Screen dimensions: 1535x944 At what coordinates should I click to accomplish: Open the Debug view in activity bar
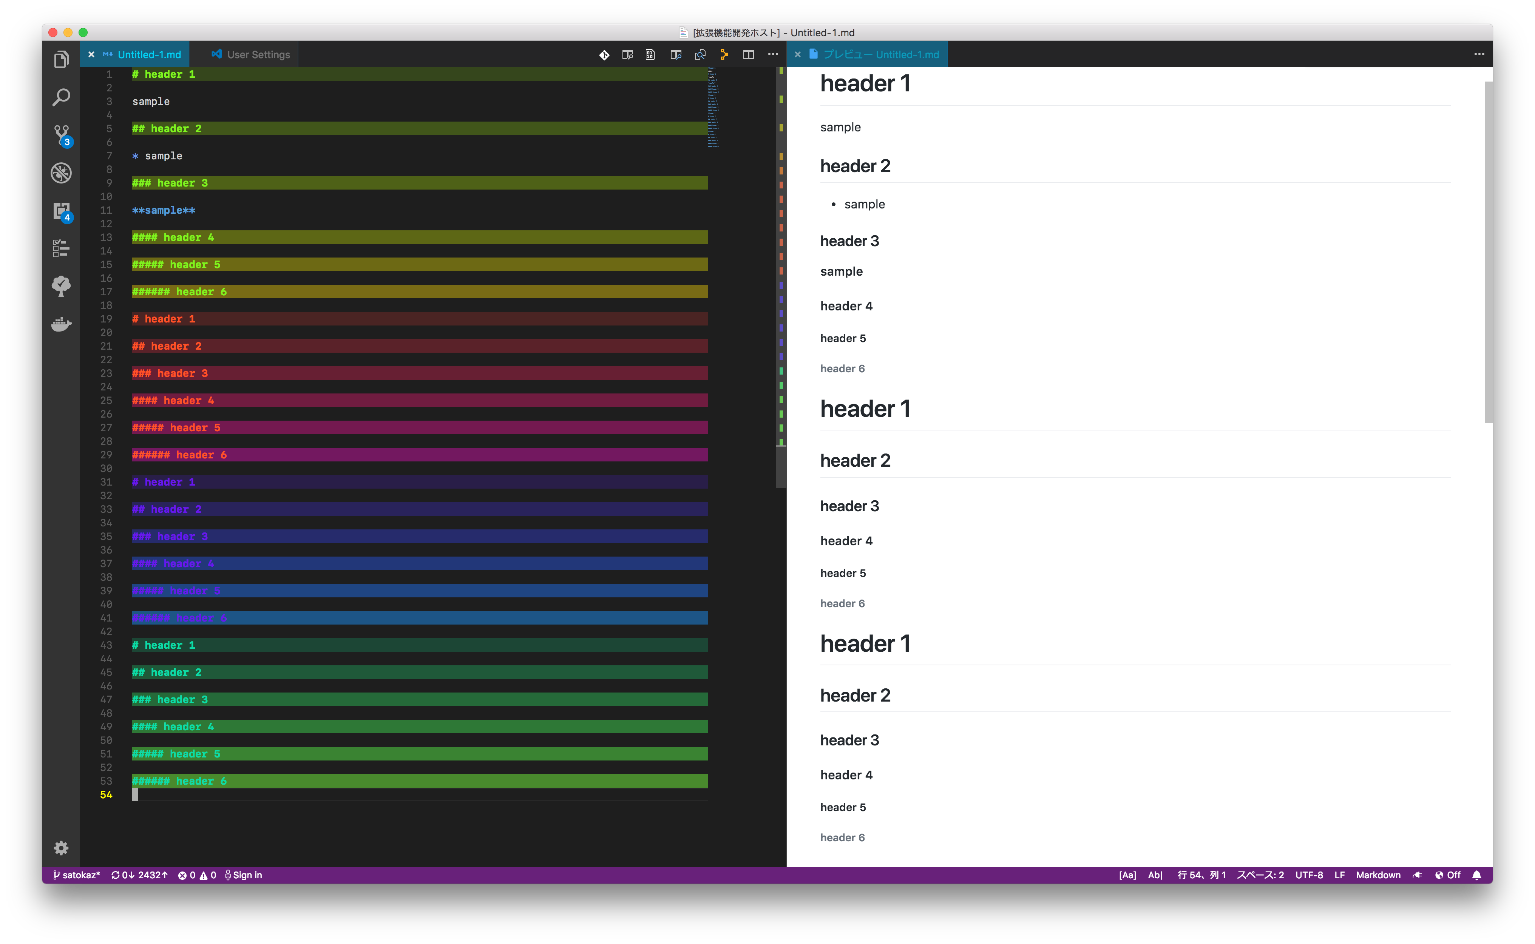(60, 173)
